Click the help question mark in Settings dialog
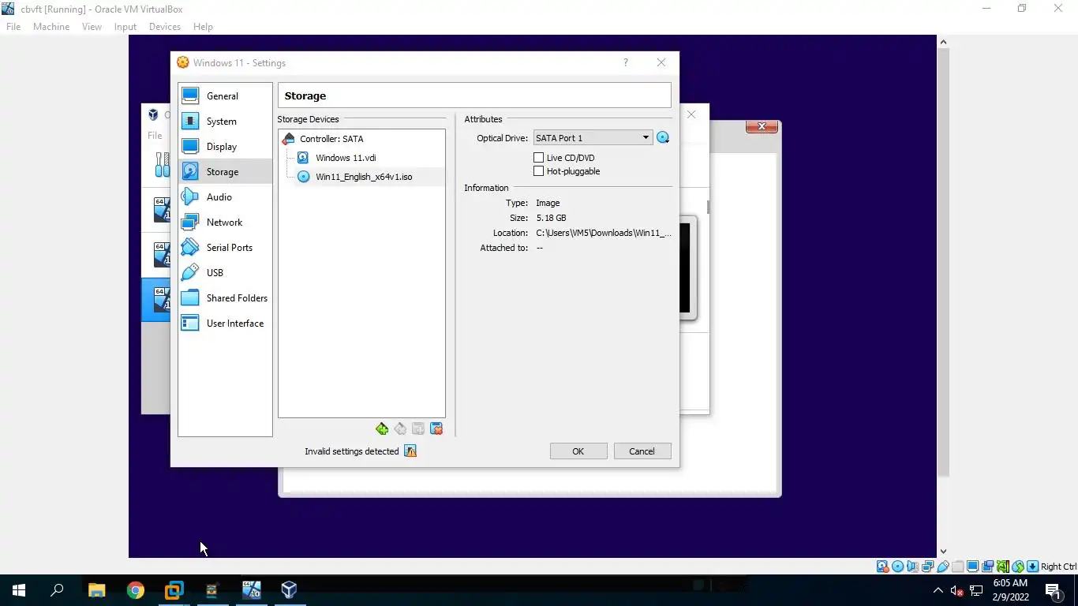This screenshot has width=1078, height=606. [626, 63]
